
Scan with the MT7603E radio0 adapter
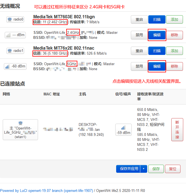157,19
